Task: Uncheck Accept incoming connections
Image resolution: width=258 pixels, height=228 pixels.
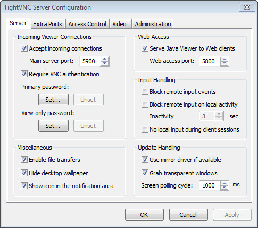Action: (x=24, y=48)
